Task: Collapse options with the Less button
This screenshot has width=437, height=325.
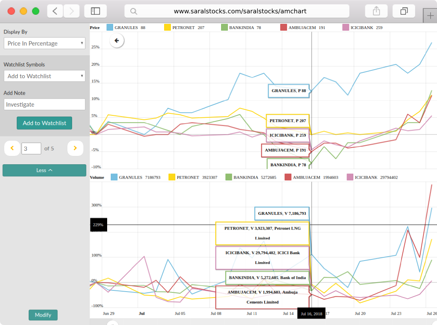Action: pos(44,170)
